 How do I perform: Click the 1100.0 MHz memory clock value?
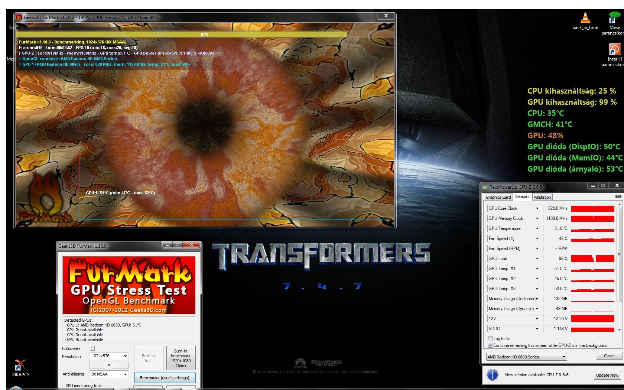(x=556, y=218)
